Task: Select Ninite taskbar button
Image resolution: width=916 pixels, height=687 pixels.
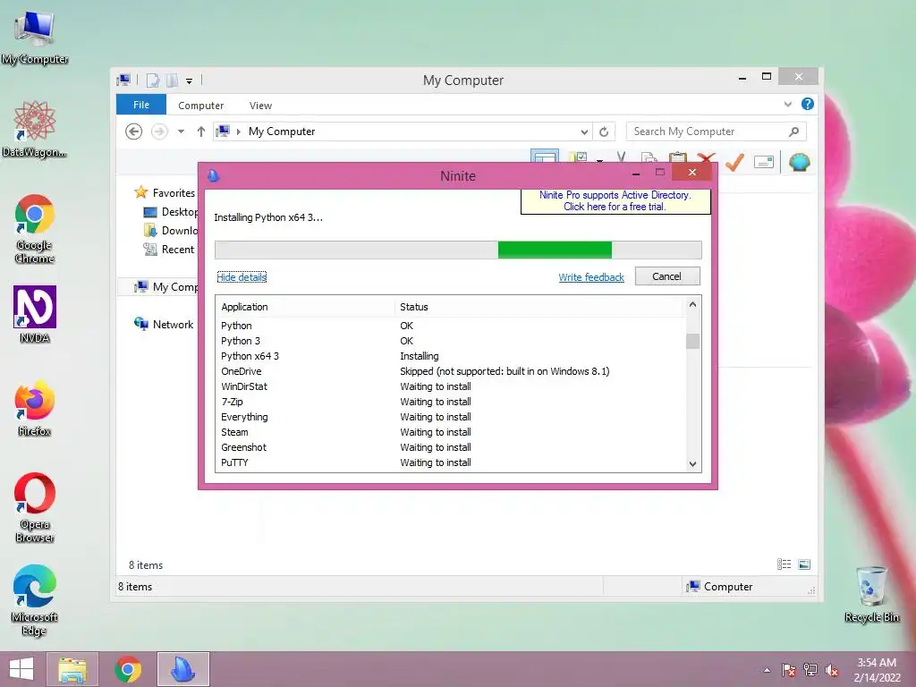Action: (x=182, y=669)
